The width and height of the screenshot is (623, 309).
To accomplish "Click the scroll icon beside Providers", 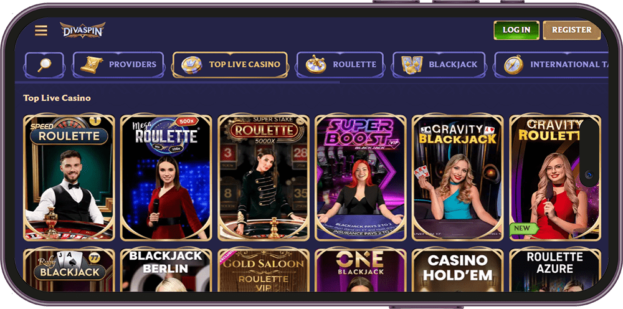I will 92,64.
